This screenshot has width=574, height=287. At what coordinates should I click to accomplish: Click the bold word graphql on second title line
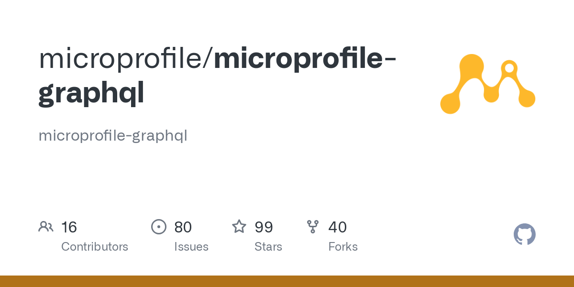(91, 94)
